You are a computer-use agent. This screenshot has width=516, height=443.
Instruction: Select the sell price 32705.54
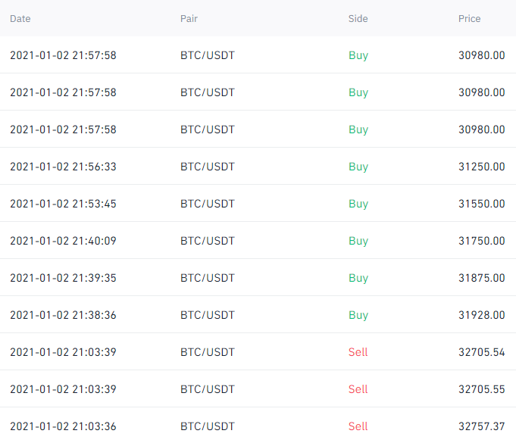pos(481,352)
